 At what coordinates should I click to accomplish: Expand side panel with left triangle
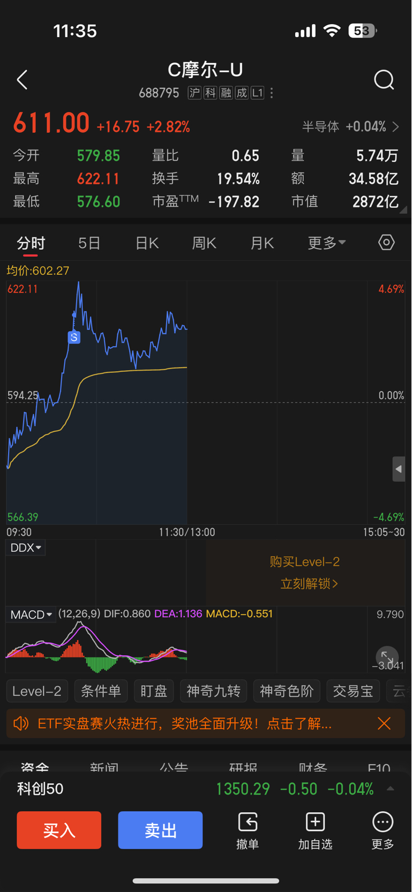point(399,469)
